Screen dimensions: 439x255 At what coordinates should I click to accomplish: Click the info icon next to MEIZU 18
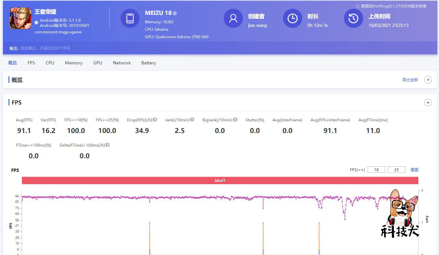tap(175, 13)
